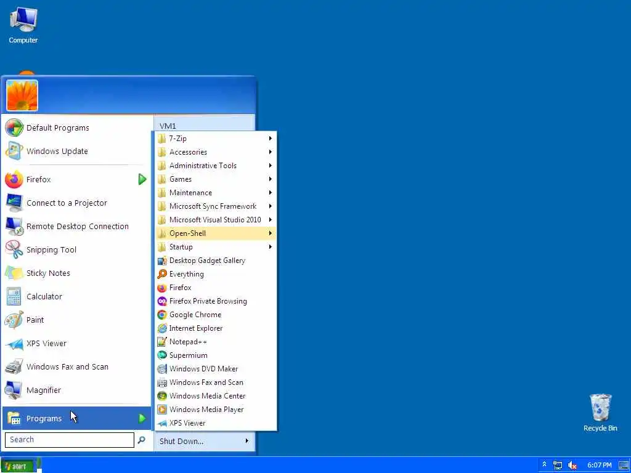
Task: Click green arrow next to Programs
Action: [142, 418]
